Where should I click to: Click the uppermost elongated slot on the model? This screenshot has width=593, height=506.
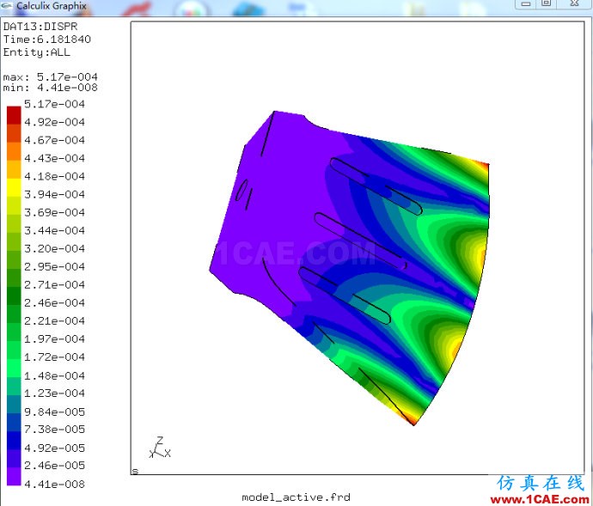click(376, 186)
